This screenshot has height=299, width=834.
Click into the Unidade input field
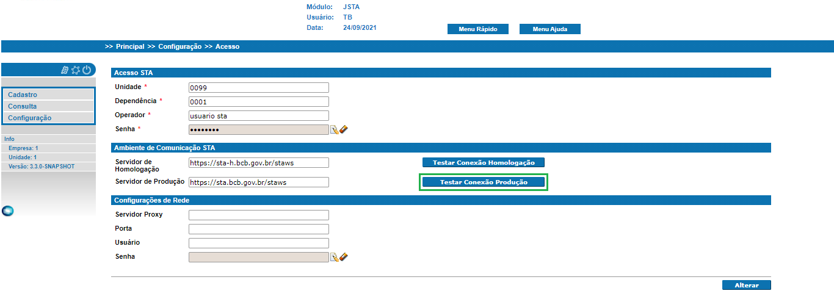point(259,87)
